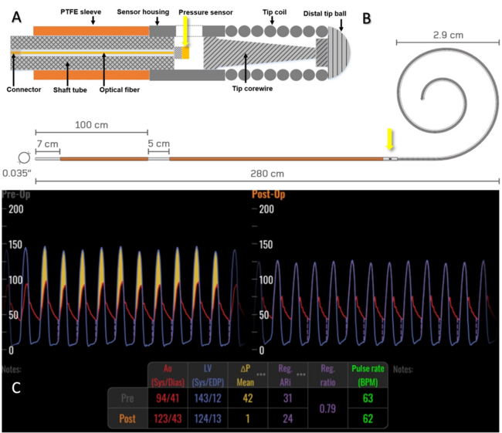Click the yellow arrow on the guidewire shaft

[x=390, y=141]
